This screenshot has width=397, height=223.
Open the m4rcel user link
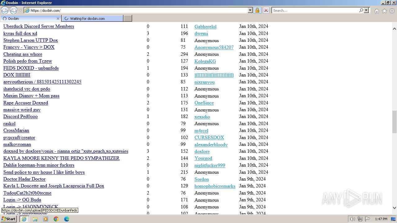tap(201, 131)
